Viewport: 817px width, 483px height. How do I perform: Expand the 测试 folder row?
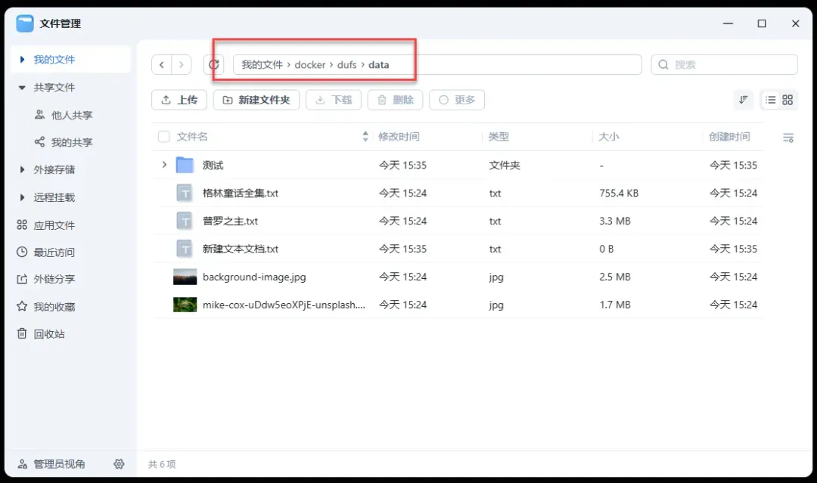(164, 165)
